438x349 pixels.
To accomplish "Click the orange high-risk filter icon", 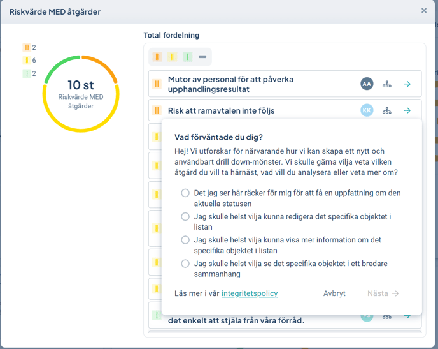I will 157,57.
